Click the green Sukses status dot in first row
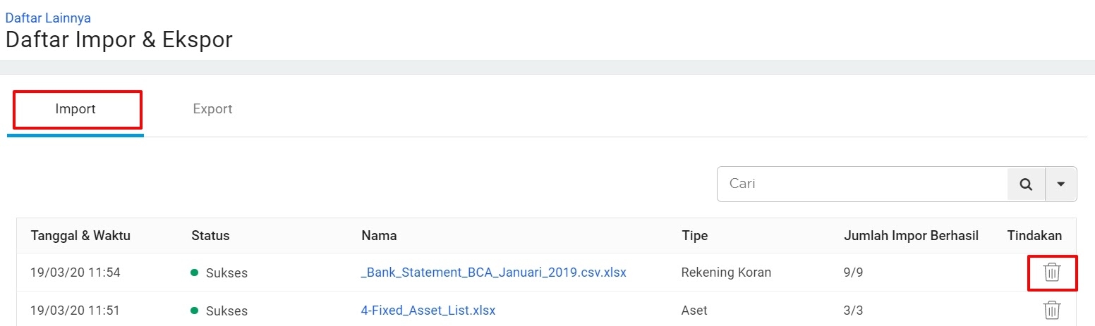 [x=194, y=272]
